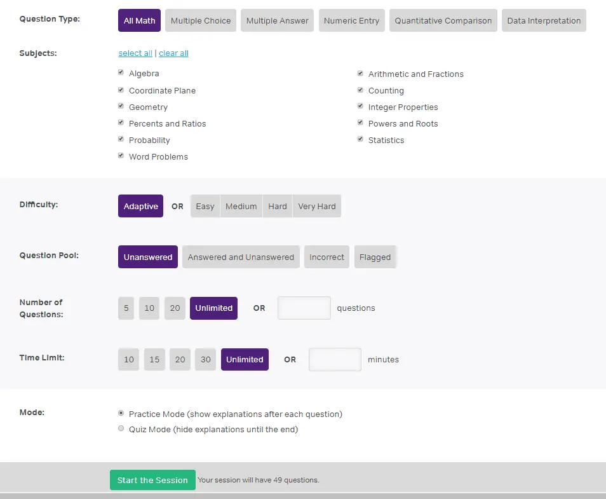The height and width of the screenshot is (499, 606).
Task: Choose Multiple Choice question type
Action: coord(201,20)
